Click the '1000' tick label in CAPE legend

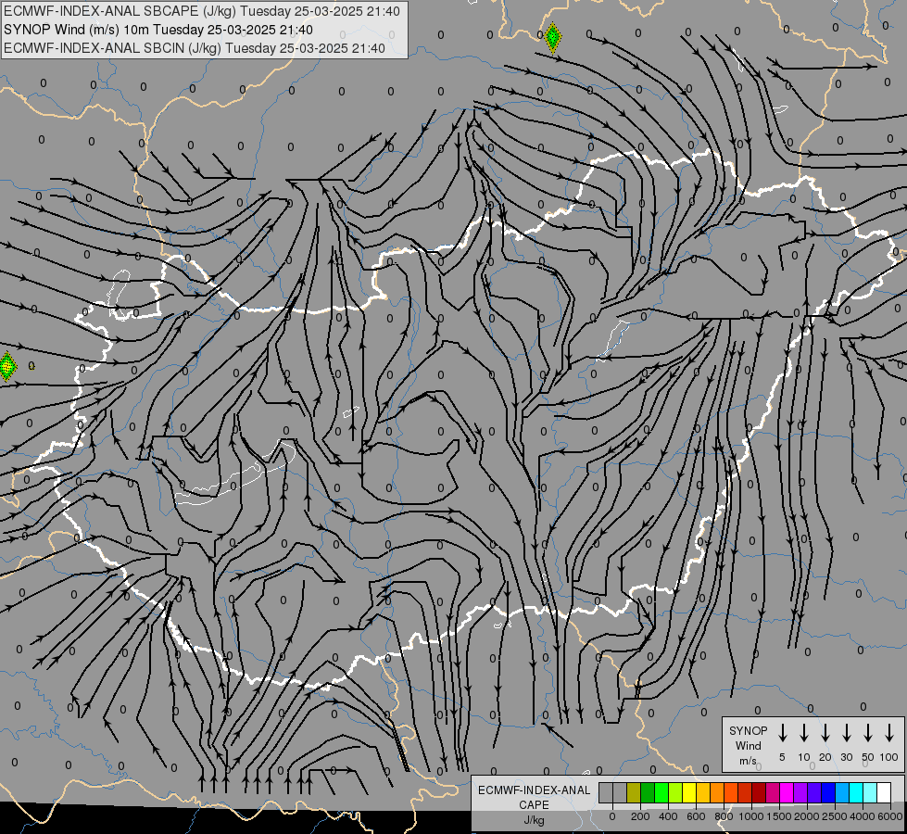[751, 816]
